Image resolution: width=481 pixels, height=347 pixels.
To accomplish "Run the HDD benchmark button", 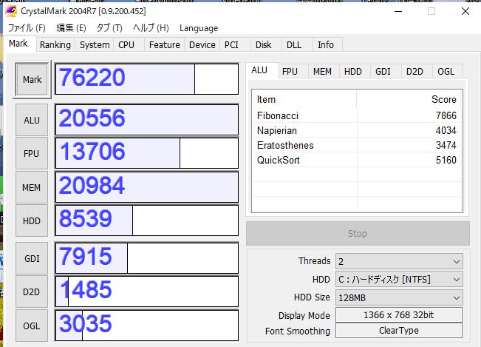I will (32, 220).
